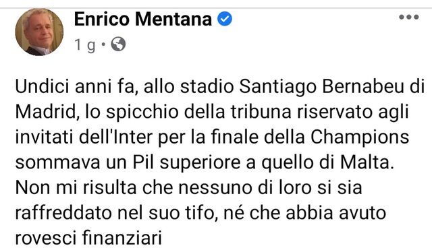Open the three-dot post options menu
This screenshot has width=432, height=250.
click(x=409, y=17)
